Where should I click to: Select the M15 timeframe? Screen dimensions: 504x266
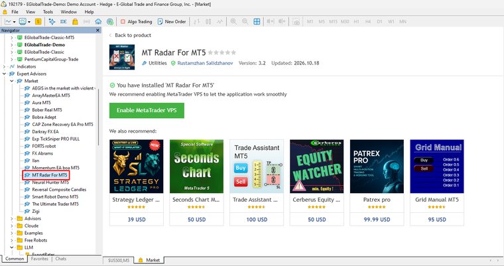(333, 21)
